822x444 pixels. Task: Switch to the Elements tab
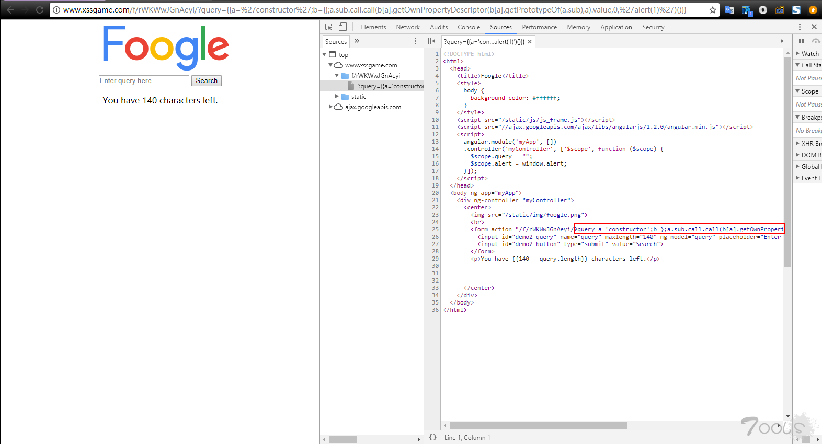click(373, 27)
